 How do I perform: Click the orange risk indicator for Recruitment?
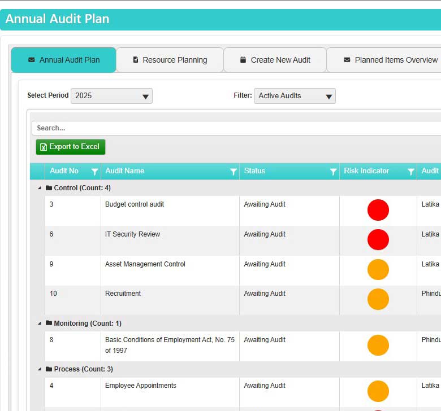378,299
